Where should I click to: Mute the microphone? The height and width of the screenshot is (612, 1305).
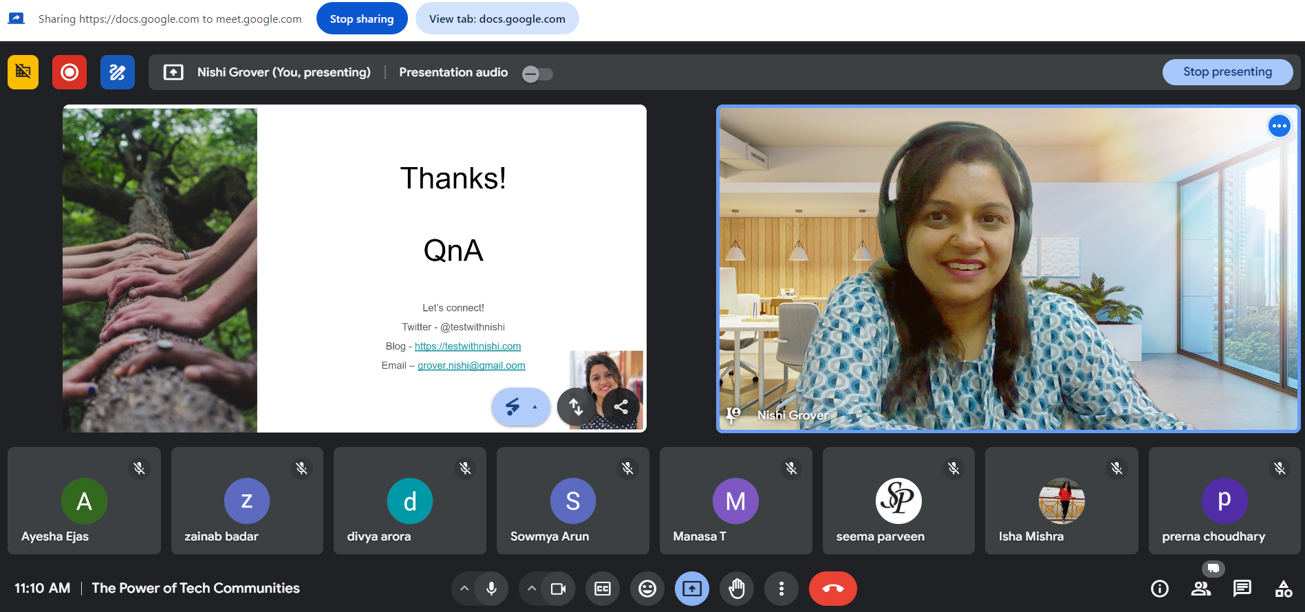(491, 589)
